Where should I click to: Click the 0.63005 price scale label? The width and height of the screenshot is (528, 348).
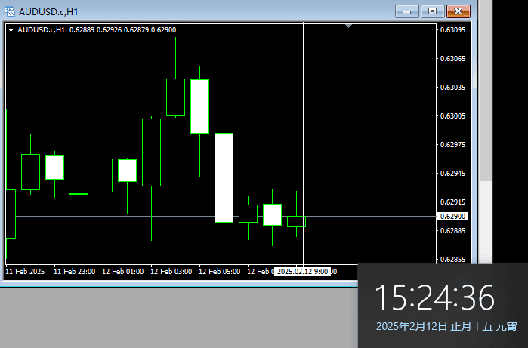(x=452, y=115)
